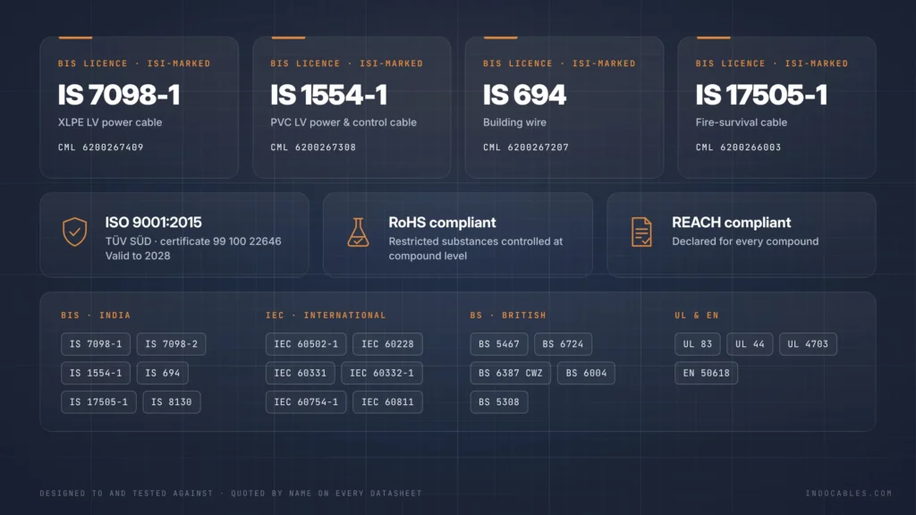Choose the BS 6387 CWZ chip
The image size is (916, 515).
coord(511,373)
